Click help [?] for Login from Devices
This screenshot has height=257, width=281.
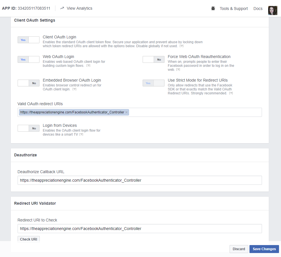click(81, 134)
